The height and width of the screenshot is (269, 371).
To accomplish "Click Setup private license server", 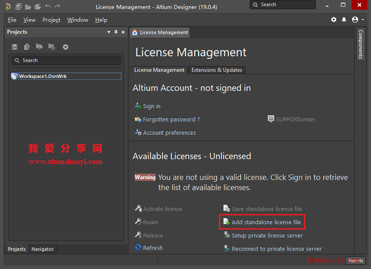I will [267, 235].
